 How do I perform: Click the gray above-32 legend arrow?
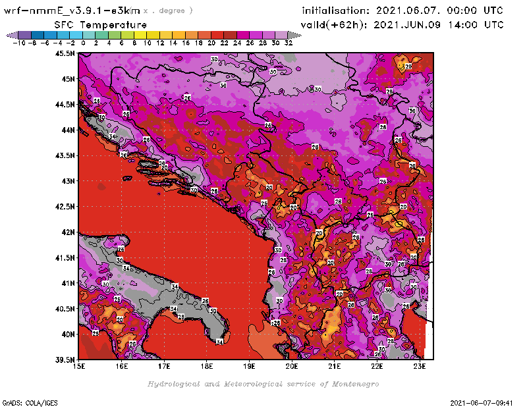294,35
